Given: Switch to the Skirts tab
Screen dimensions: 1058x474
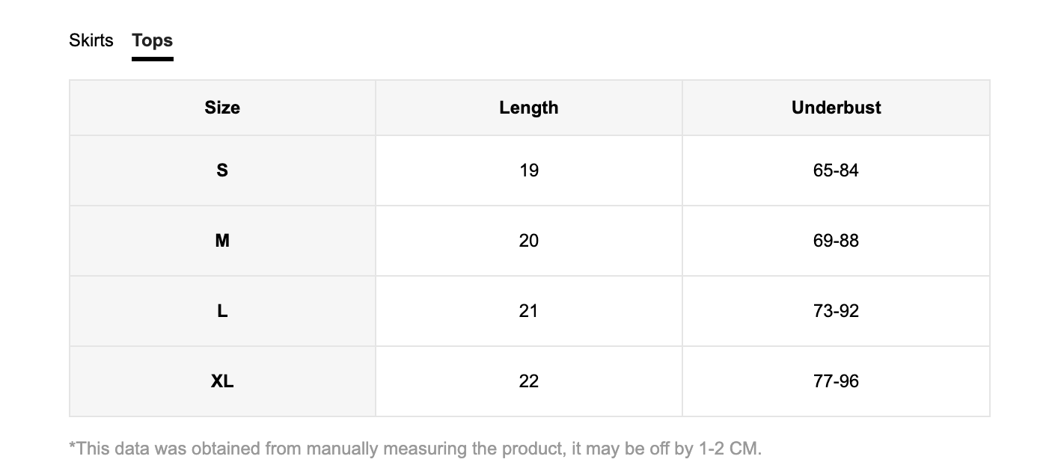Looking at the screenshot, I should coord(91,40).
